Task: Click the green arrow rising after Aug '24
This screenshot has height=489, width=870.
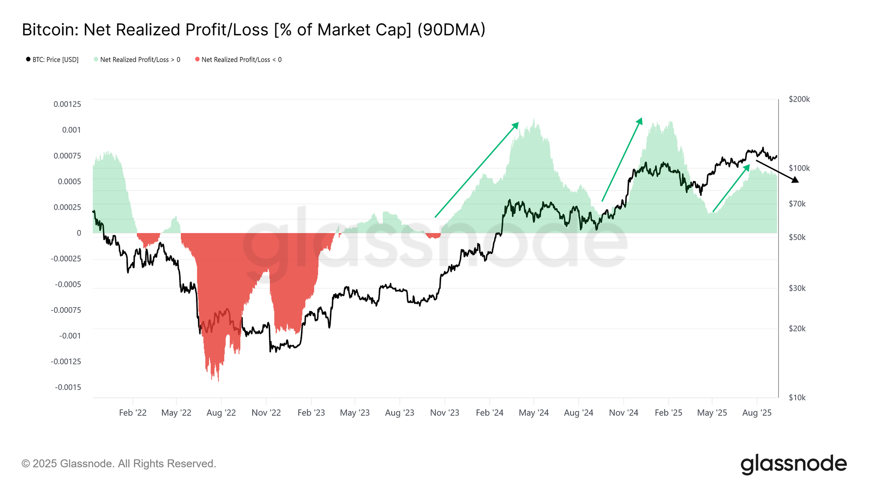Action: [622, 159]
